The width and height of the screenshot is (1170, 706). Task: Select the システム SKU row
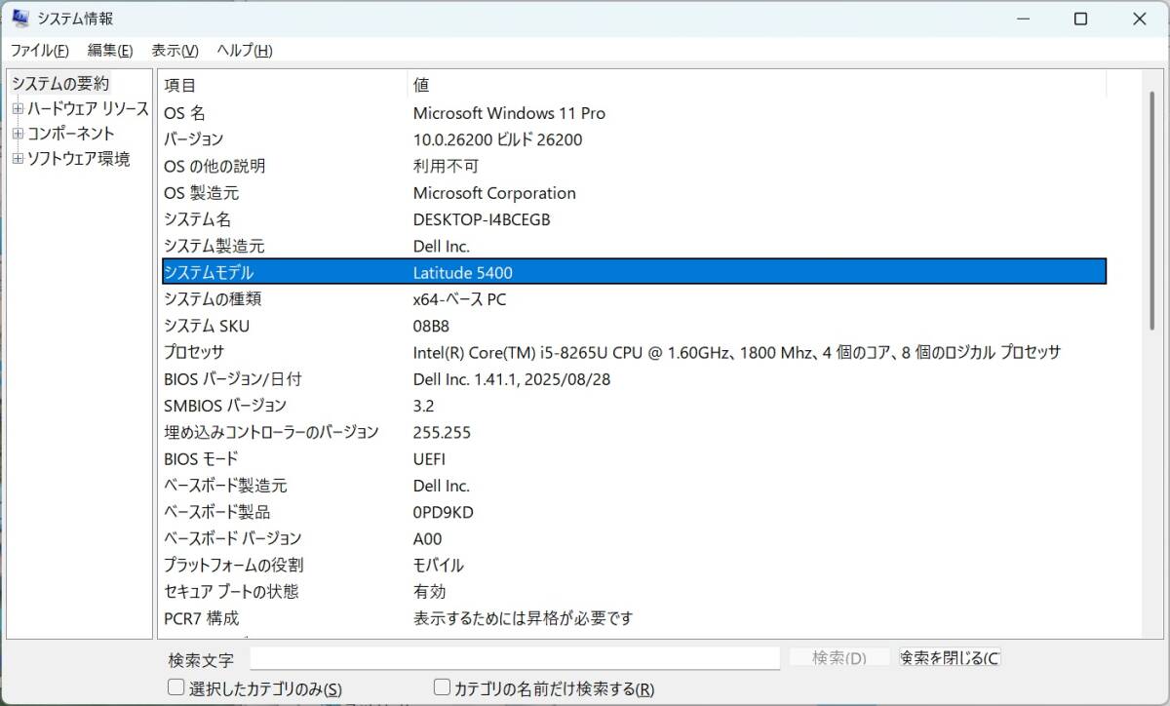point(634,326)
